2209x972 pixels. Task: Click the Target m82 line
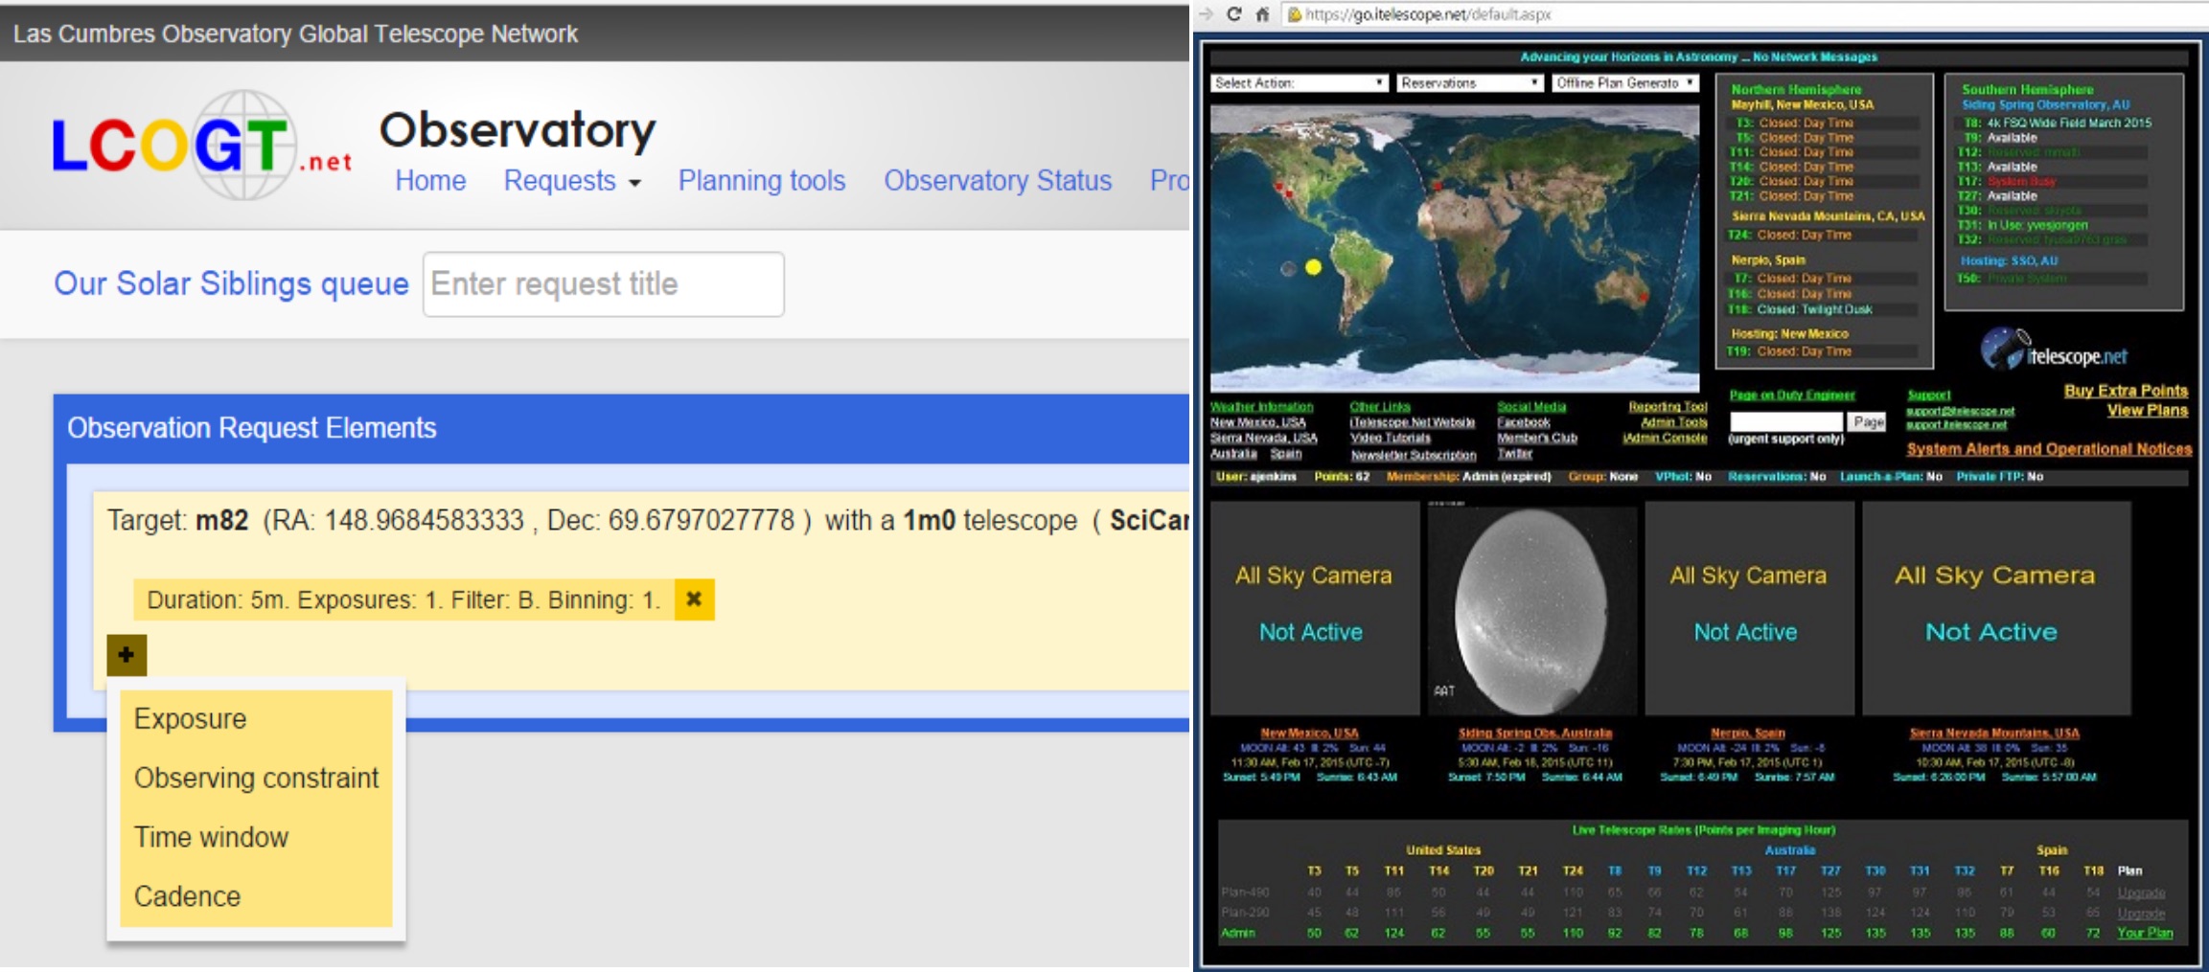pyautogui.click(x=648, y=521)
